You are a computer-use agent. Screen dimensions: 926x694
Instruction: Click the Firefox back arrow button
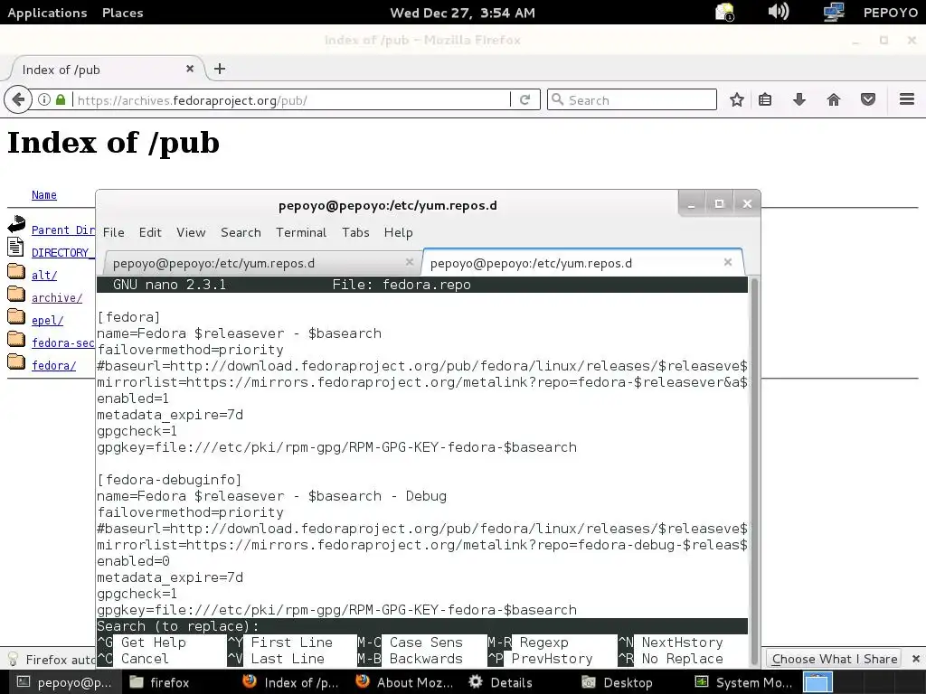click(18, 99)
